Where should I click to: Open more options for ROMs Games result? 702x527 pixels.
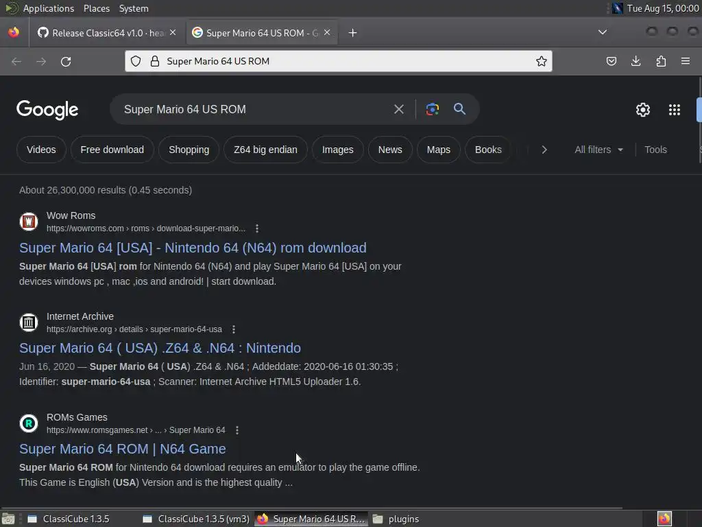pyautogui.click(x=237, y=430)
